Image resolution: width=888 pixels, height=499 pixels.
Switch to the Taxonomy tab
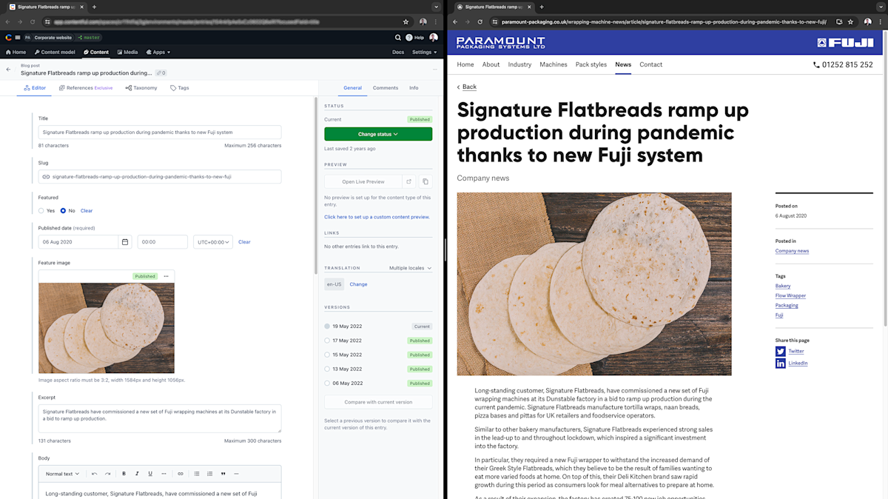[x=141, y=88]
